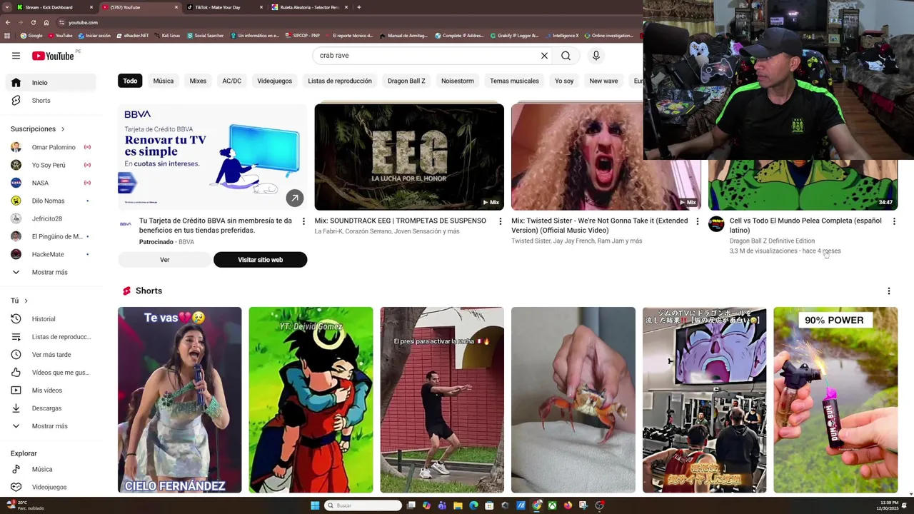Select the New wave chip
Image resolution: width=914 pixels, height=514 pixels.
(603, 81)
